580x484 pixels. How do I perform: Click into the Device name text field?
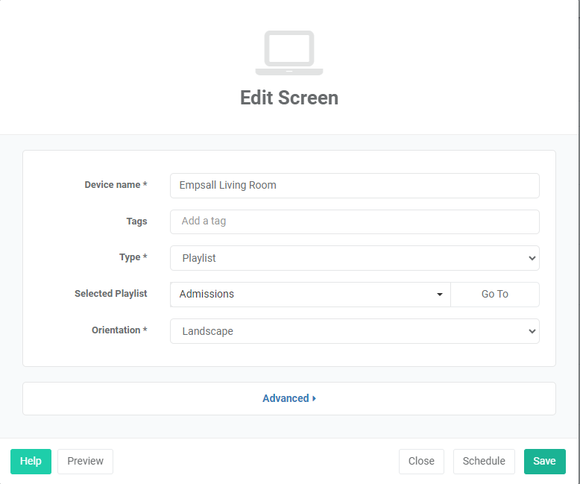point(354,186)
